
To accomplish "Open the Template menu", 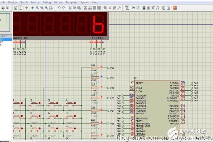I will tap(71, 2).
